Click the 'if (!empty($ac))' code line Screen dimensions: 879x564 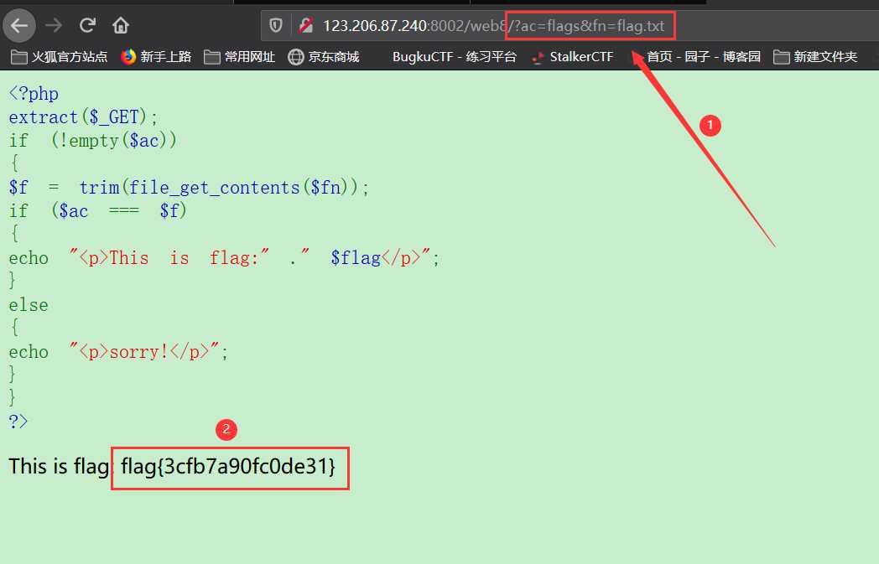click(92, 141)
